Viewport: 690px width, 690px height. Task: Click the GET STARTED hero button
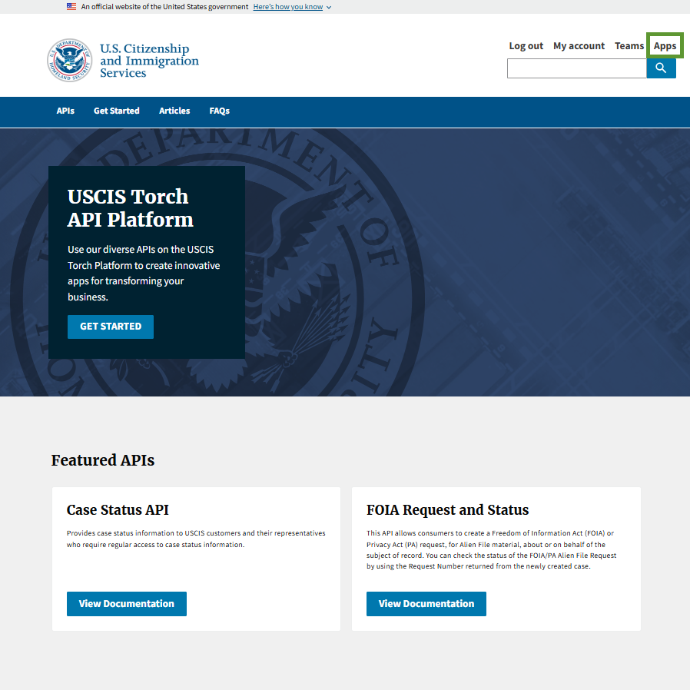111,327
